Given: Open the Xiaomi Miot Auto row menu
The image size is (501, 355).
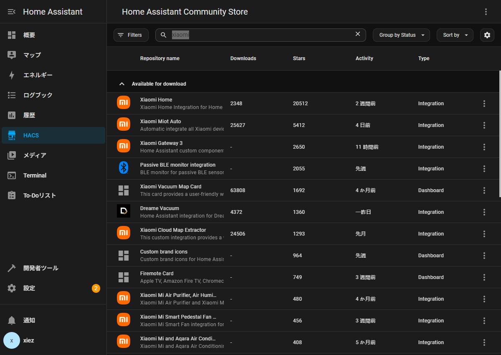Looking at the screenshot, I should coord(484,125).
